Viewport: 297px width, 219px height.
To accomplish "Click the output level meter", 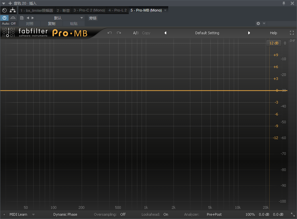I will (x=292, y=125).
